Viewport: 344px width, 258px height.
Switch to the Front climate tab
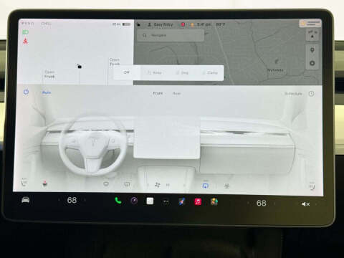pyautogui.click(x=158, y=93)
